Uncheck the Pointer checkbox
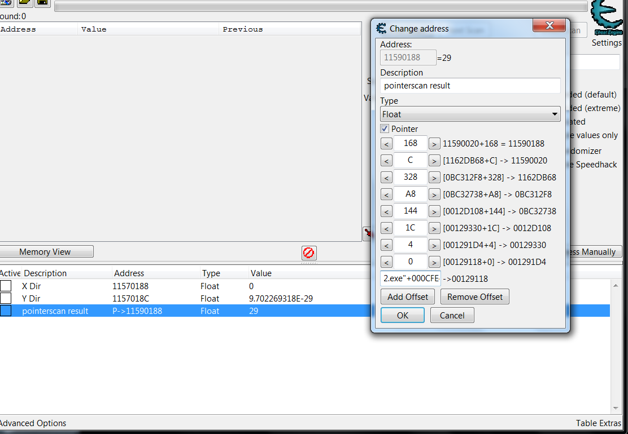The width and height of the screenshot is (628, 434). pos(385,129)
